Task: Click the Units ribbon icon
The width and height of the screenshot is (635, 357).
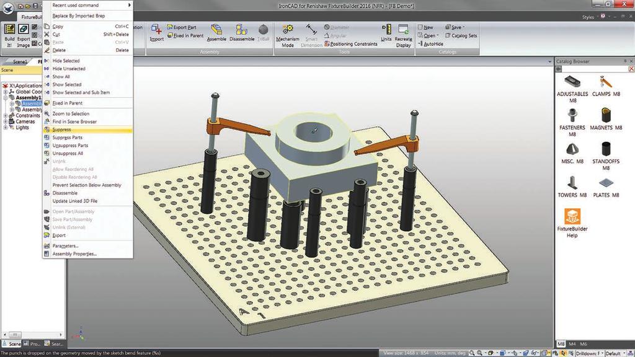Action: pos(386,33)
